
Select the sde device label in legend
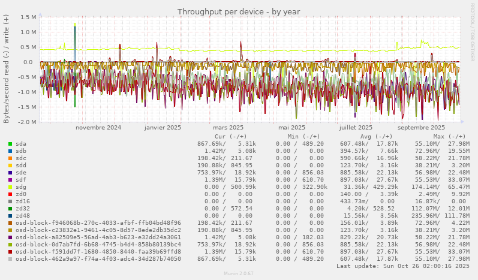[x=21, y=173]
